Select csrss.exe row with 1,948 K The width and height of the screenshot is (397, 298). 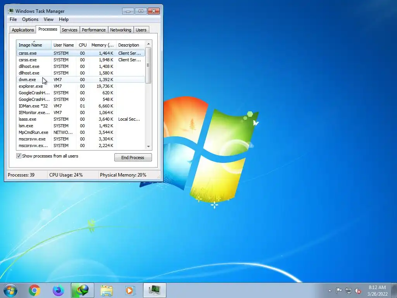click(x=81, y=60)
